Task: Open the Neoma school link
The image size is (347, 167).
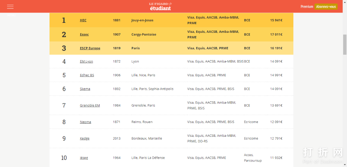Action: (85, 122)
